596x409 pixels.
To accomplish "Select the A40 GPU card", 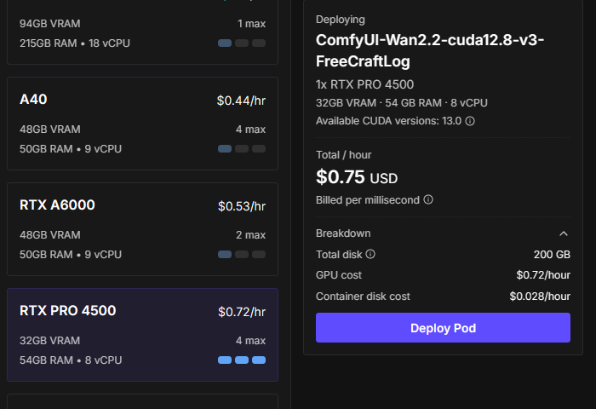I will pos(142,124).
